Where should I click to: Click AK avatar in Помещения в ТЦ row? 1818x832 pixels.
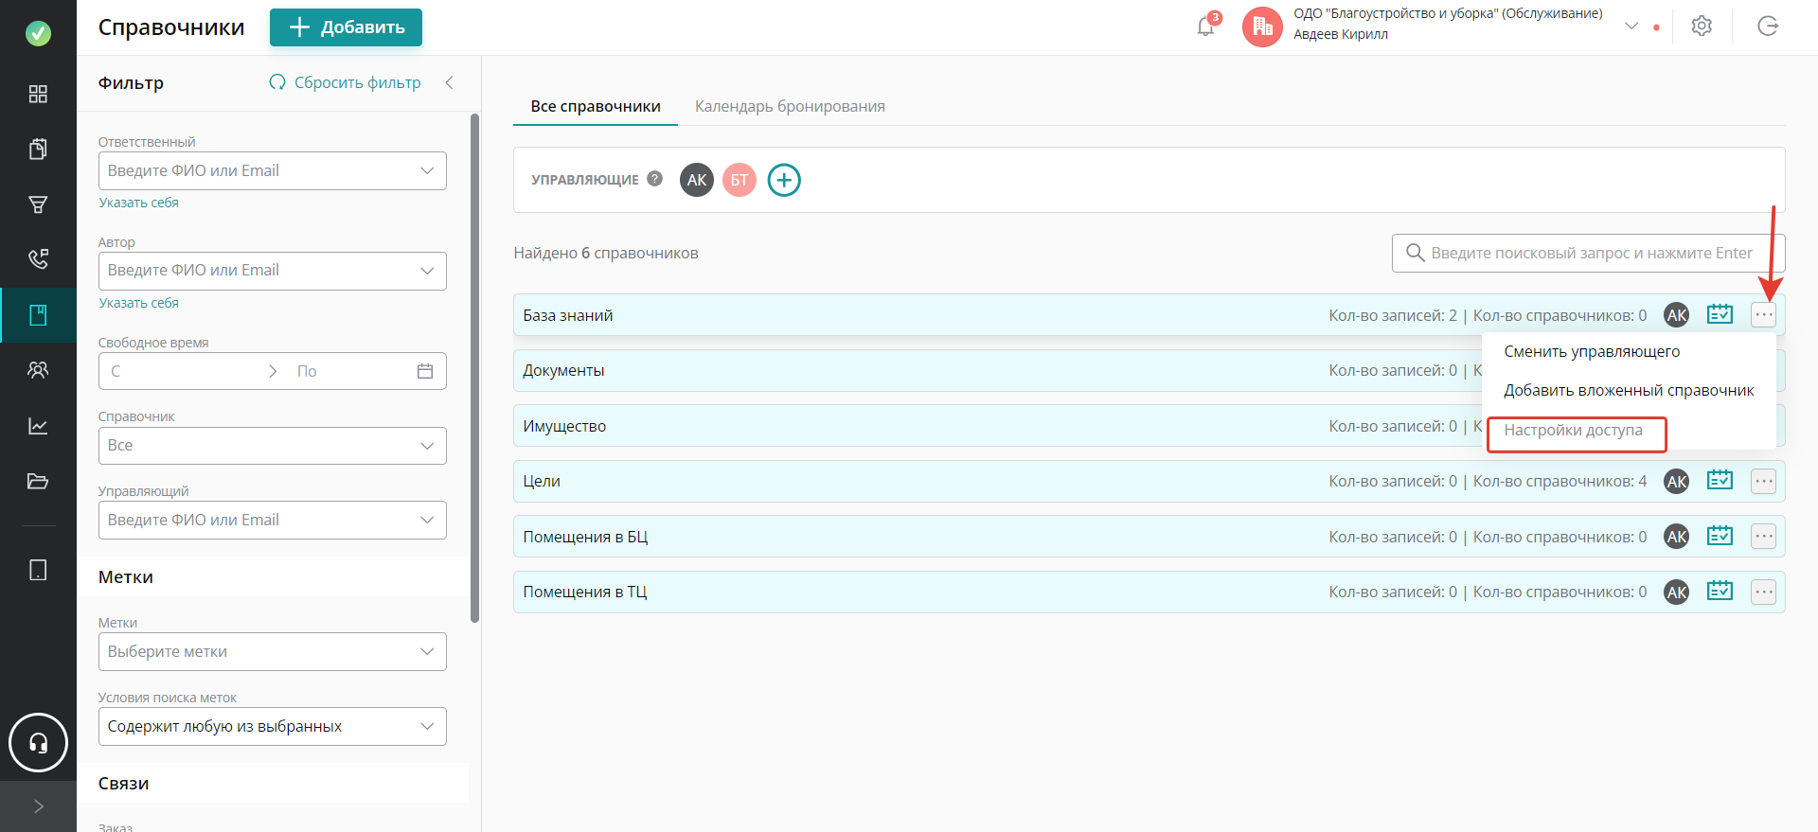coord(1676,593)
